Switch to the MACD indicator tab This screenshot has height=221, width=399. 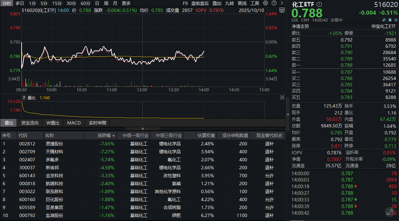click(x=73, y=123)
